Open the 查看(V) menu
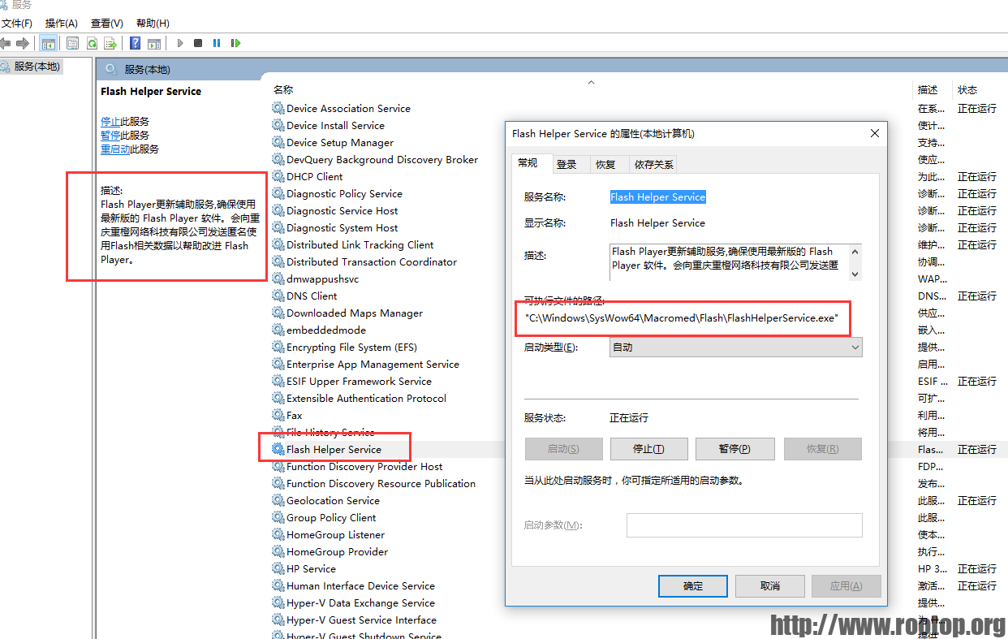Image resolution: width=1008 pixels, height=639 pixels. pyautogui.click(x=107, y=24)
